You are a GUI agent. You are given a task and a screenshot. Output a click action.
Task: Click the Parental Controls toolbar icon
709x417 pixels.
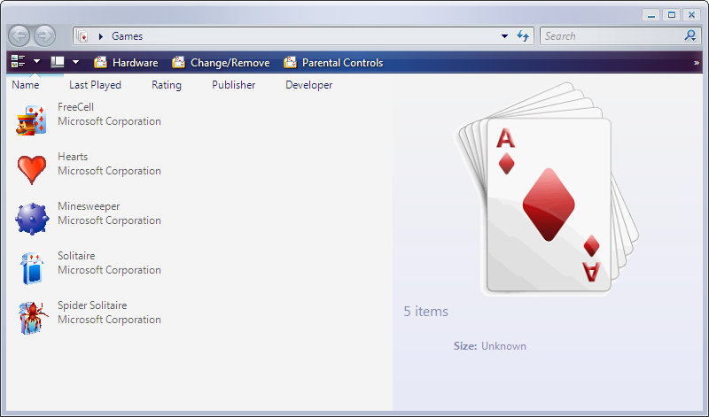click(x=291, y=62)
